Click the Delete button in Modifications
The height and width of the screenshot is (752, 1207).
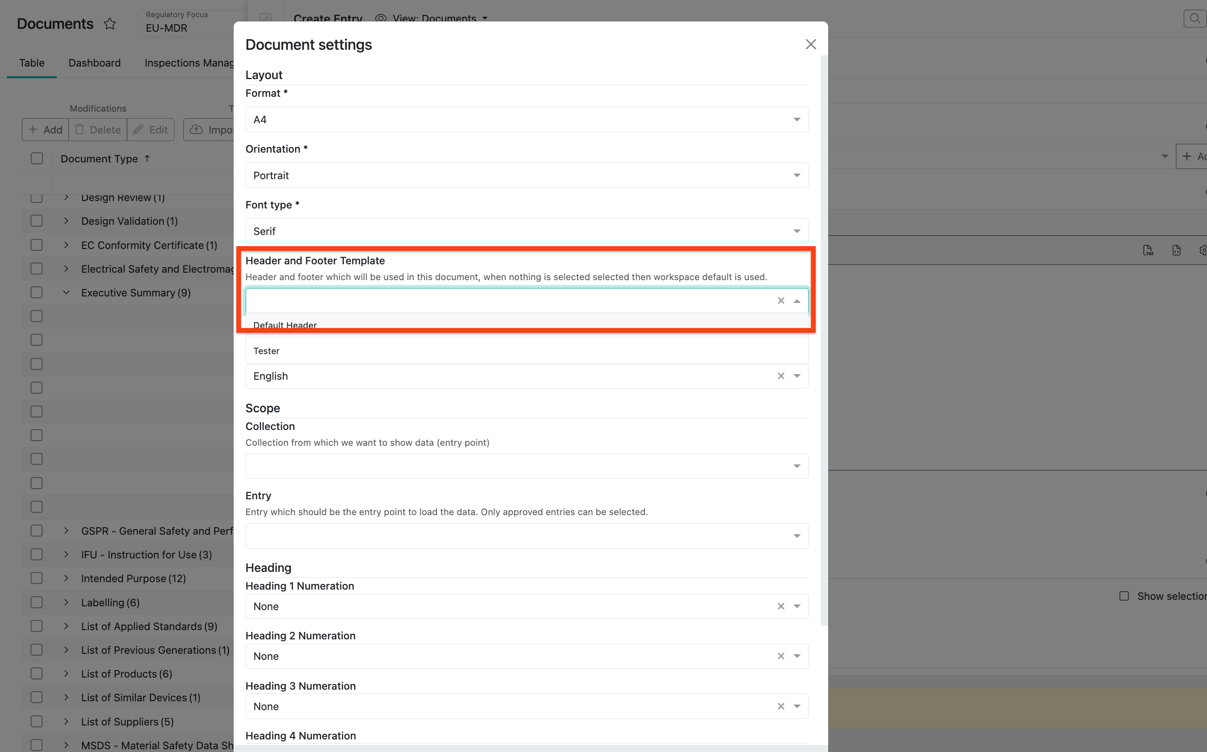point(98,130)
